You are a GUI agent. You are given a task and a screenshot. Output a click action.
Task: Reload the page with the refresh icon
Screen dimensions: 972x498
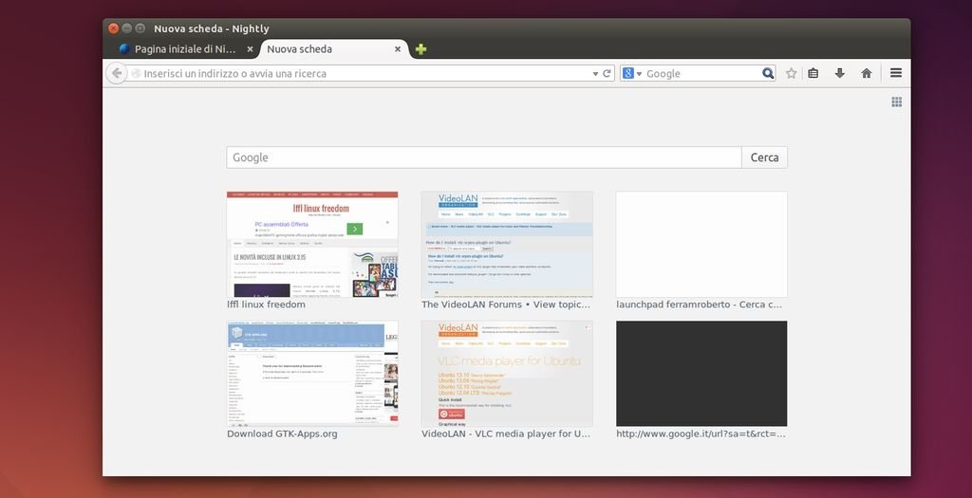click(607, 73)
